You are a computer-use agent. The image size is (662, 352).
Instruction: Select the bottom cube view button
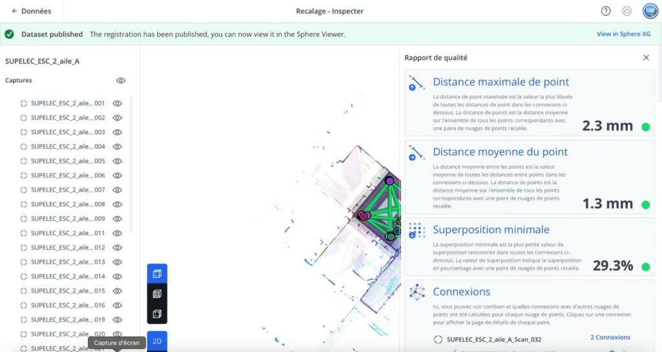157,314
